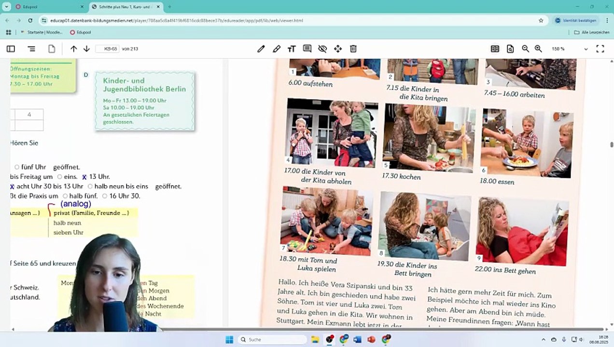Zoom in with the plus magnifier

pos(538,49)
